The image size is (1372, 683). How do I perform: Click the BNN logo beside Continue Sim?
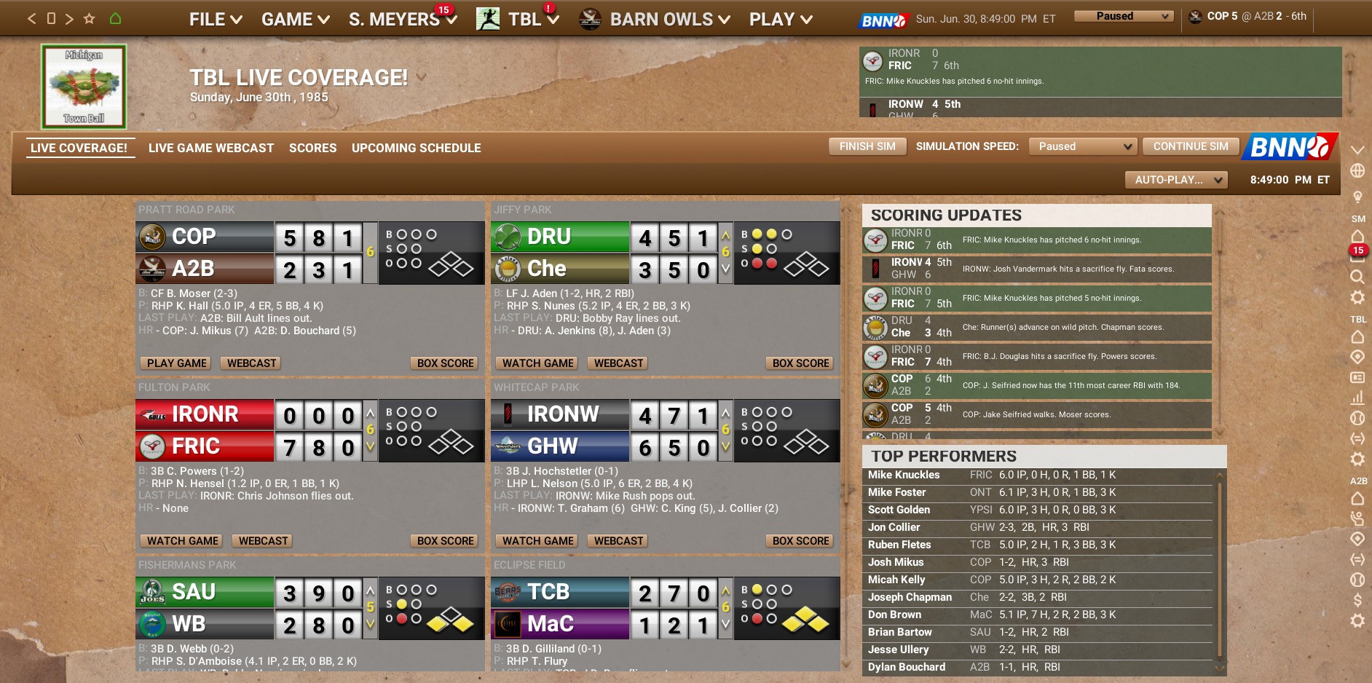1290,147
